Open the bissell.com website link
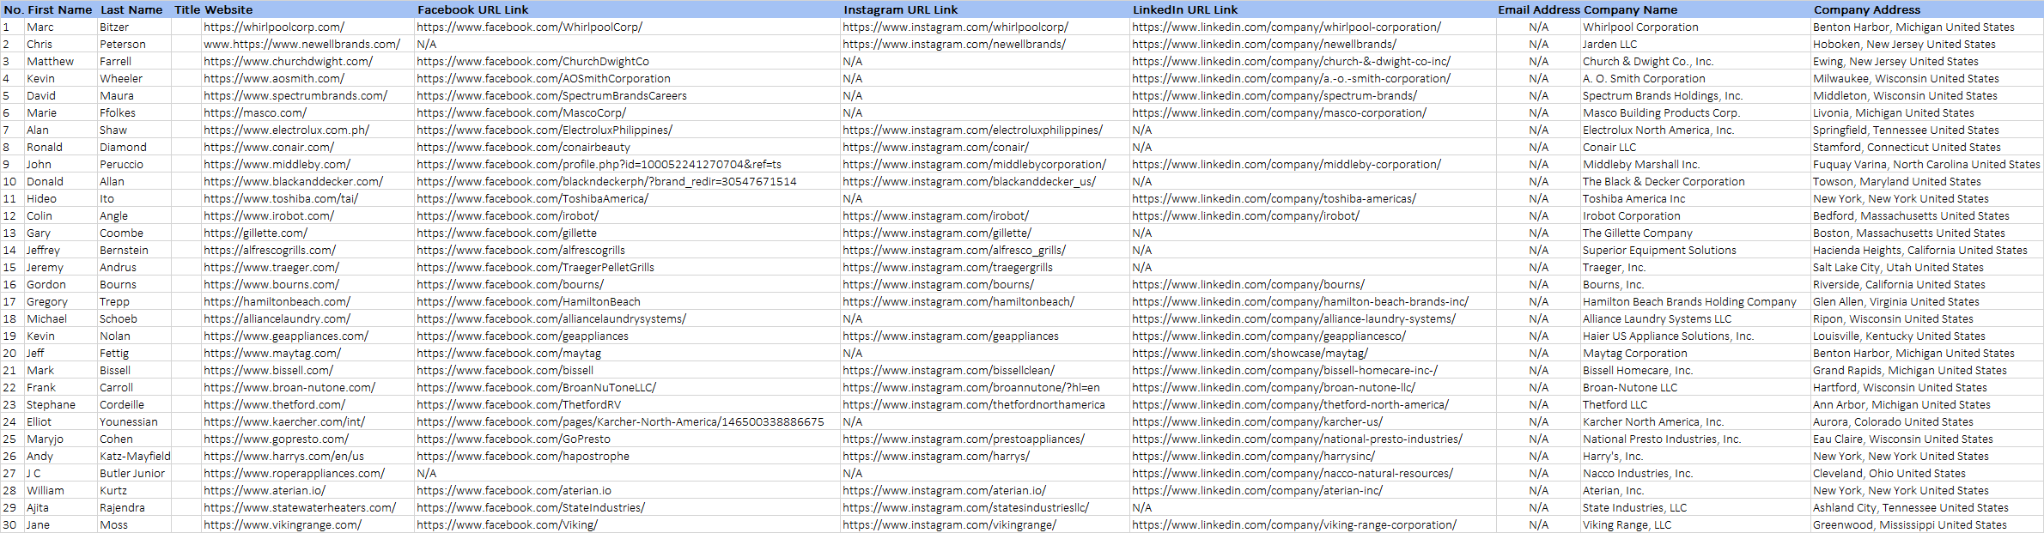 268,370
